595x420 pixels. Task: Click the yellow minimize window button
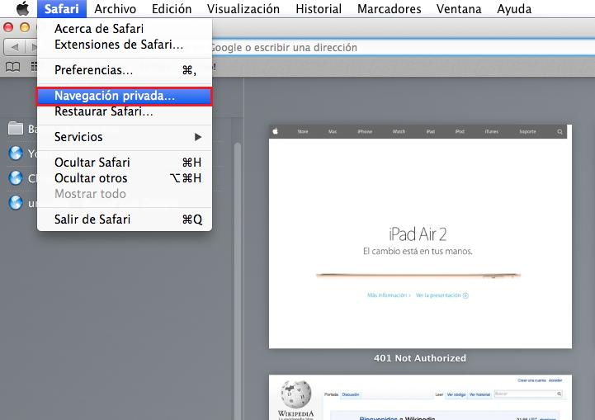(24, 27)
